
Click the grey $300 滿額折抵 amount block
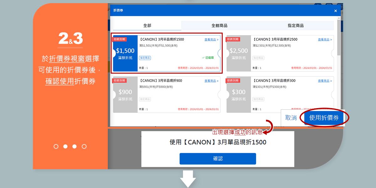(239, 95)
